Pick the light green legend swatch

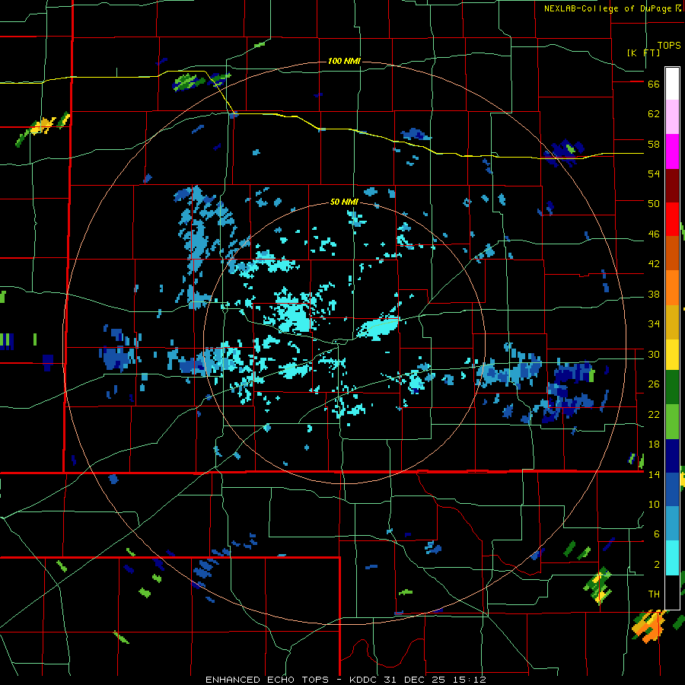pyautogui.click(x=672, y=422)
